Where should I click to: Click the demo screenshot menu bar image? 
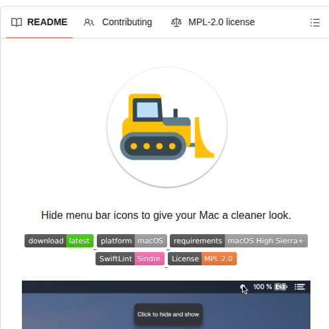[166, 305]
